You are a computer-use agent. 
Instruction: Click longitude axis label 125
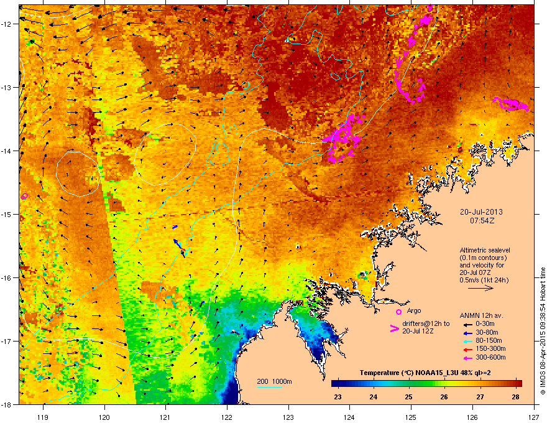tap(411, 417)
